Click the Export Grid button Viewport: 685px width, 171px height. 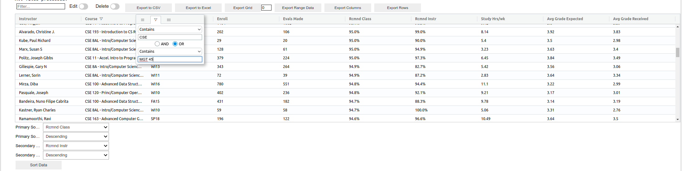[x=243, y=8]
